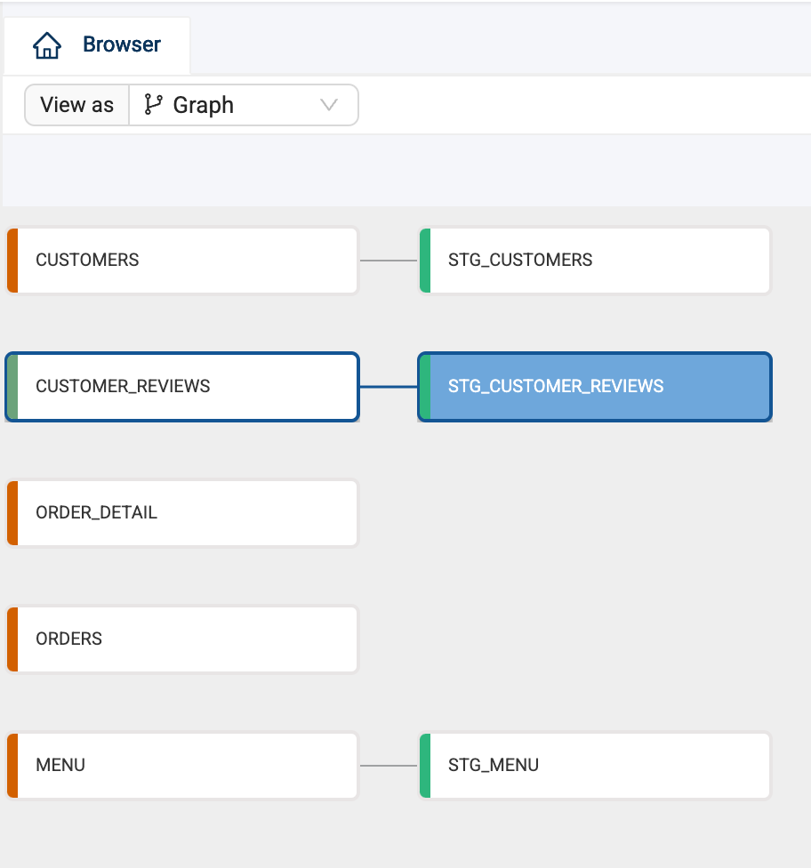
Task: Click the connector line between MENU and STG_MENU
Action: click(x=388, y=766)
